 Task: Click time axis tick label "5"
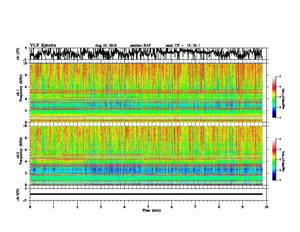pyautogui.click(x=148, y=207)
